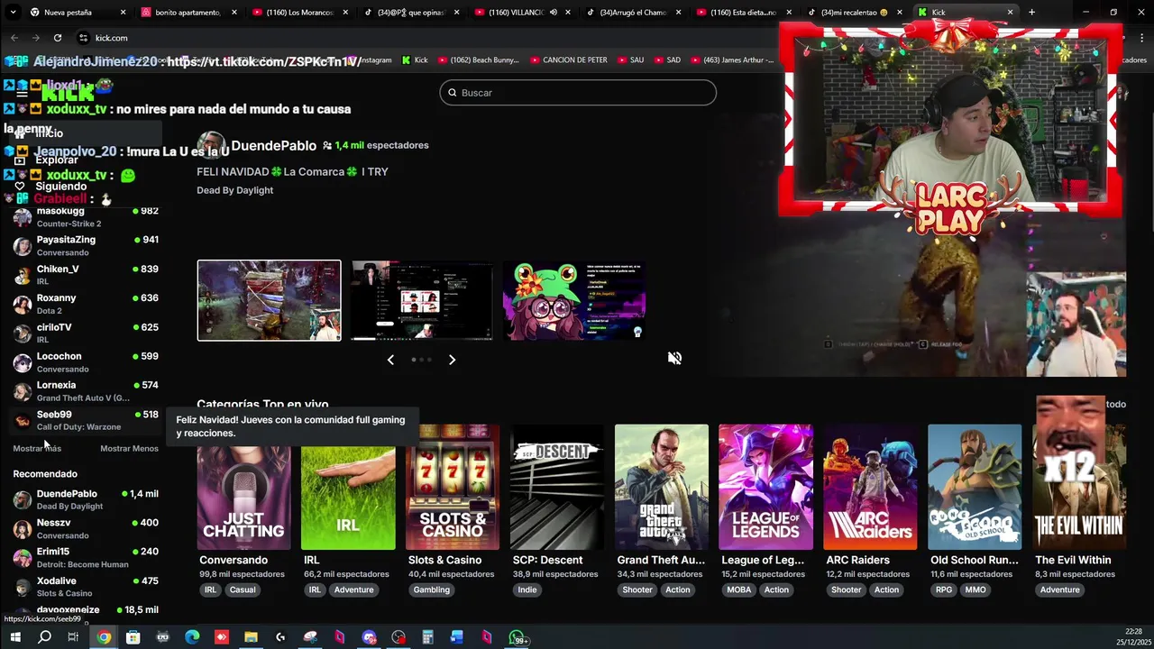Click in the Buscar search field
The image size is (1154, 649).
click(578, 93)
